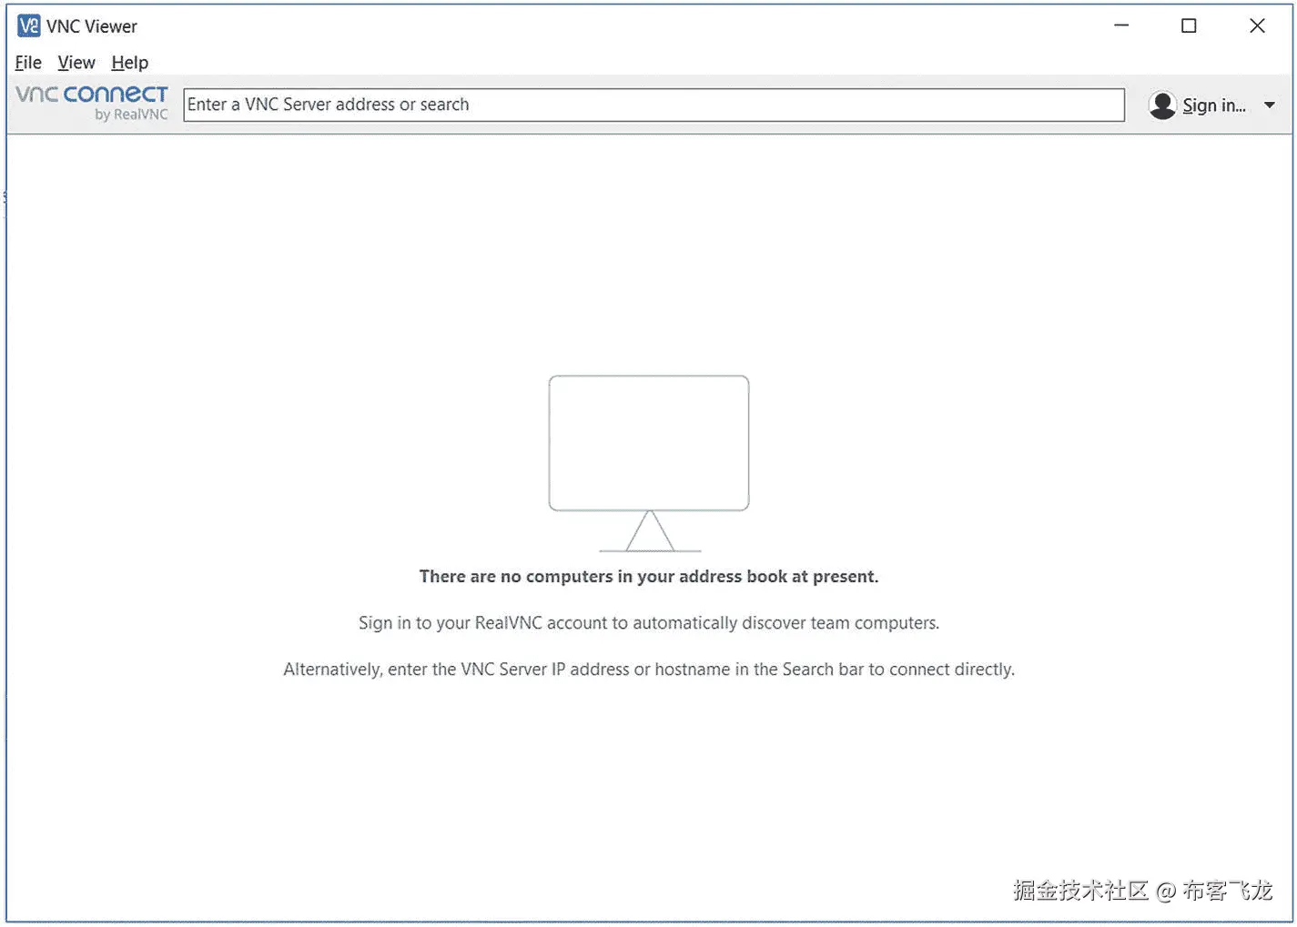
Task: Click the VNC Connect logo
Action: coord(90,95)
